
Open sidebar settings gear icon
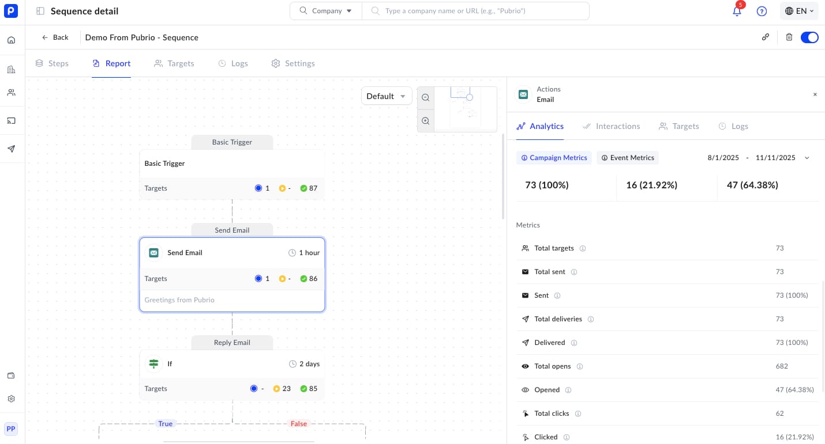[12, 399]
